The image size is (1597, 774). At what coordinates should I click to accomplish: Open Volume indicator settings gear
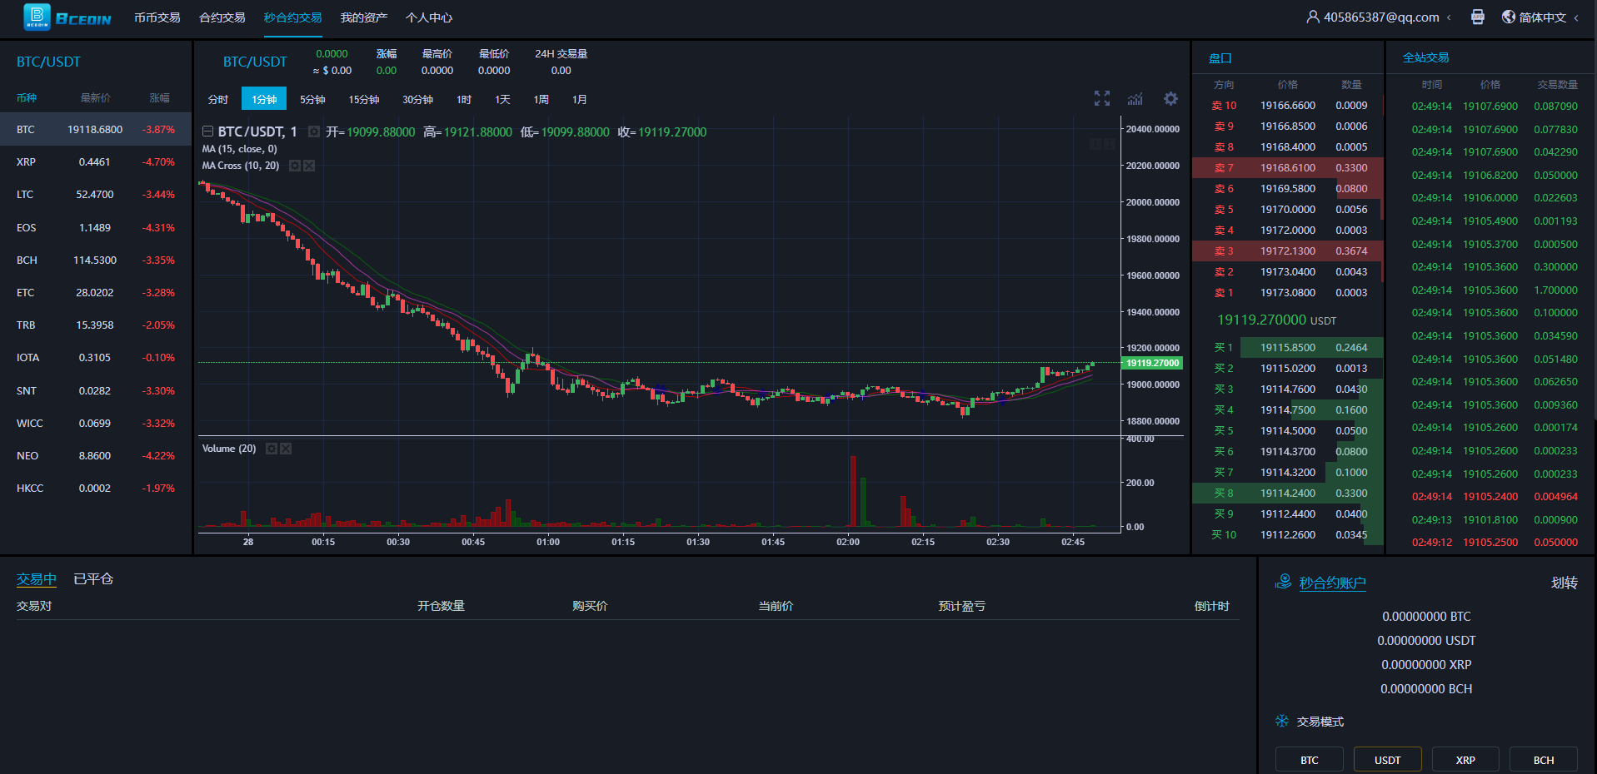[271, 449]
